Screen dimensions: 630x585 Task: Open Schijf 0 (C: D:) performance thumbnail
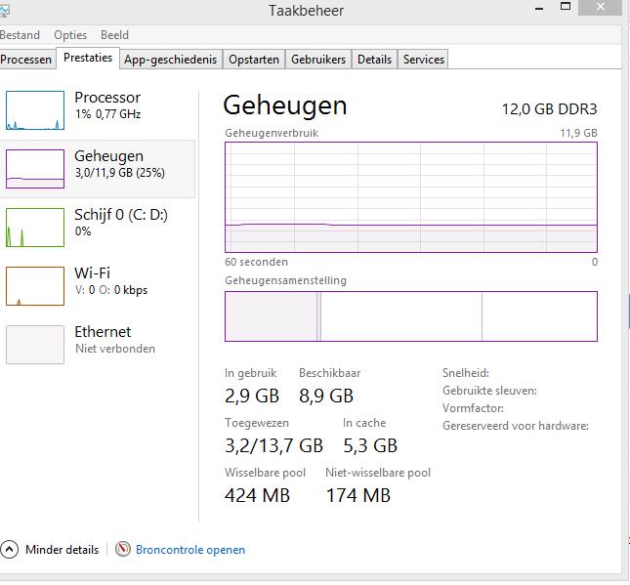35,228
